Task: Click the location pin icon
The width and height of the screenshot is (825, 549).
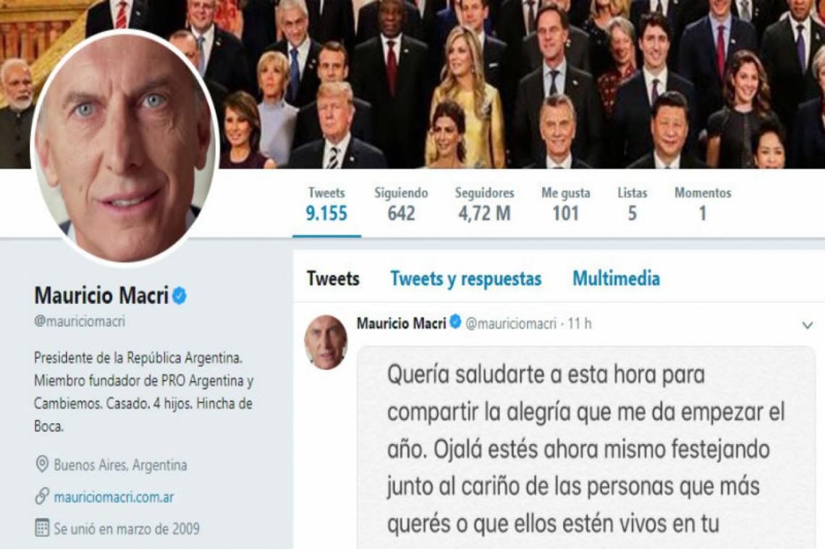Action: pos(41,464)
